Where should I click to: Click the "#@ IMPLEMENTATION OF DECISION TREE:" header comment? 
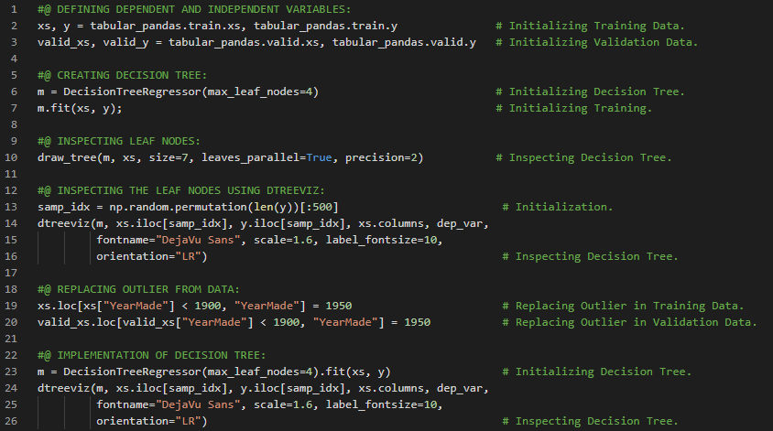point(151,355)
